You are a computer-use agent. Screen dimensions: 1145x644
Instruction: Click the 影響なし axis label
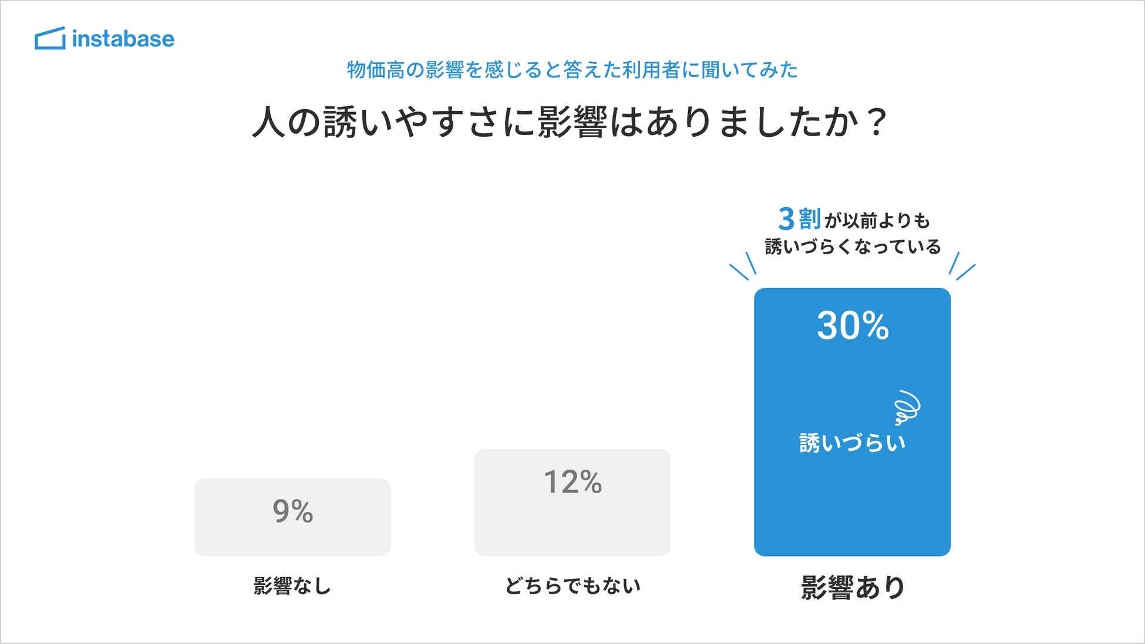tap(292, 585)
